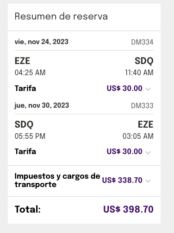This screenshot has width=174, height=233.
Task: Select the jue, nov 30, 2023 date
Action: [42, 105]
